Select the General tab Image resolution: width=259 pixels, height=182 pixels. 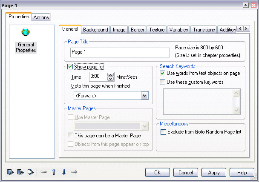pyautogui.click(x=70, y=29)
